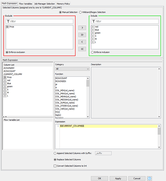Open the Category dropdown showing All
This screenshot has height=181, width=166.
coord(73,69)
